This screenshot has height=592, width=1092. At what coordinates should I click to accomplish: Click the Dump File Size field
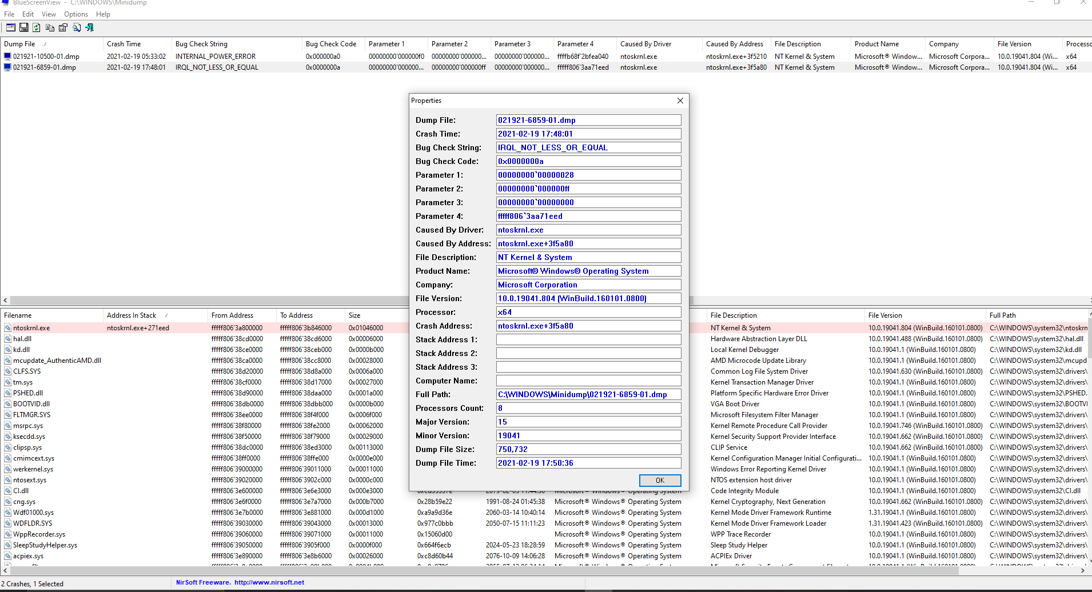pyautogui.click(x=589, y=449)
